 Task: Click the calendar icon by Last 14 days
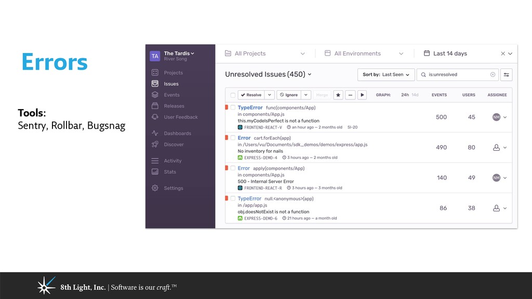[427, 53]
